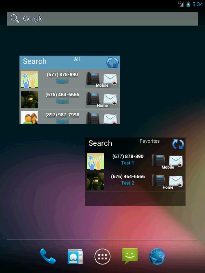
Task: Tap the All group label
Action: 77,59
